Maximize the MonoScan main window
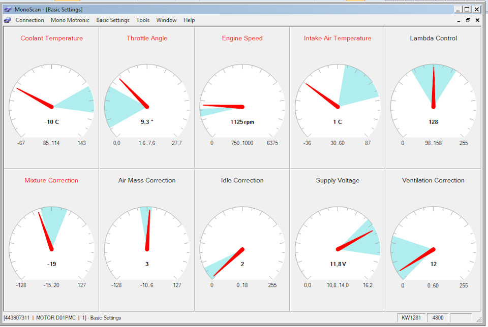This screenshot has width=488, height=327. 467,9
